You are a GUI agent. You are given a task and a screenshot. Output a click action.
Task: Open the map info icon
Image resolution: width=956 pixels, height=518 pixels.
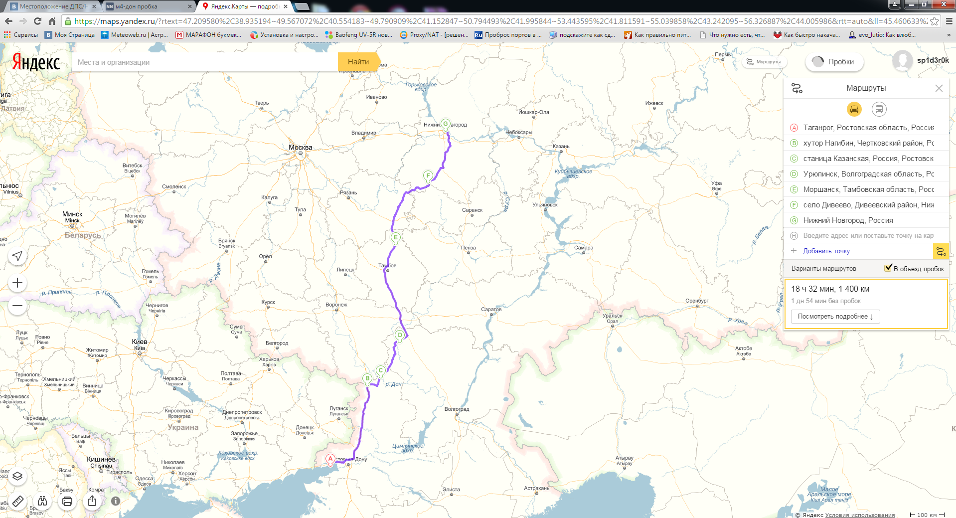click(x=116, y=501)
